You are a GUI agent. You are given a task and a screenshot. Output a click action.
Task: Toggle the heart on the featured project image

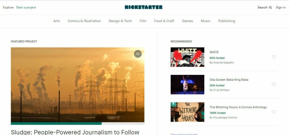pyautogui.click(x=138, y=54)
